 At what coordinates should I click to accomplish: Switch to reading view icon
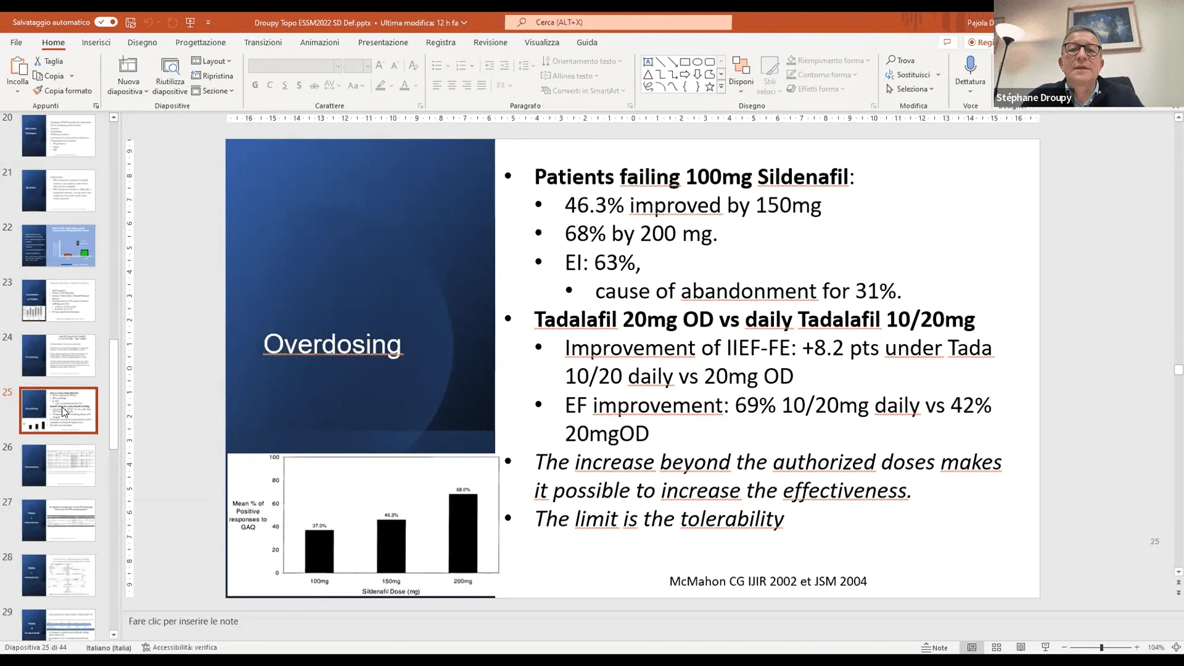coord(1021,647)
